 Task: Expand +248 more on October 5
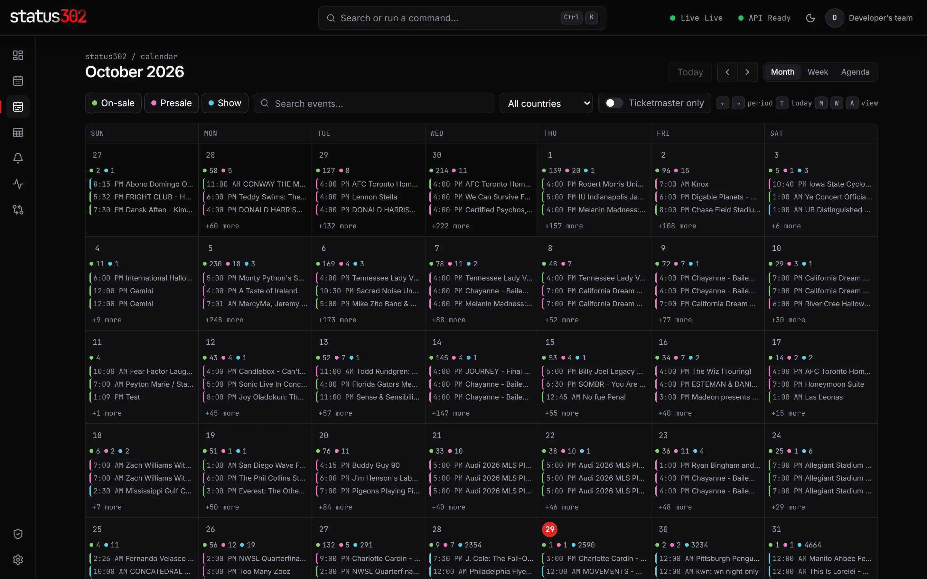click(x=224, y=320)
